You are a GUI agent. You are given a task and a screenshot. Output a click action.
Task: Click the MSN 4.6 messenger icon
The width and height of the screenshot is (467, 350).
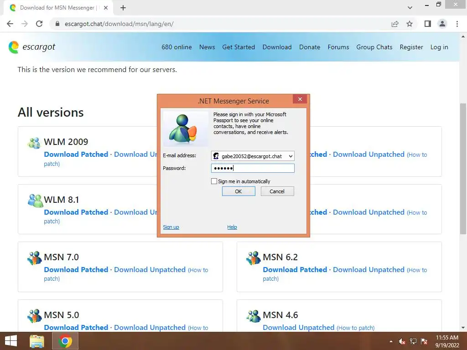(x=254, y=316)
